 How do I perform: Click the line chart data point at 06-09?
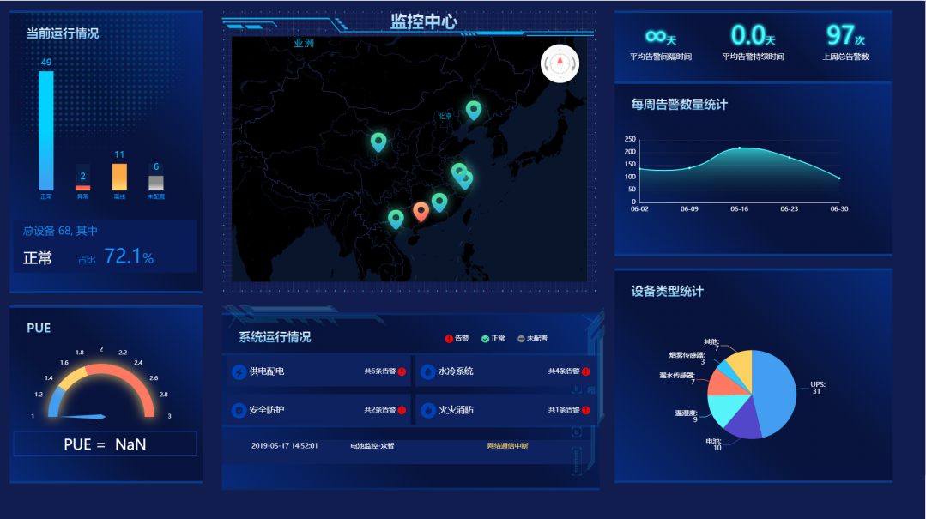coord(689,168)
